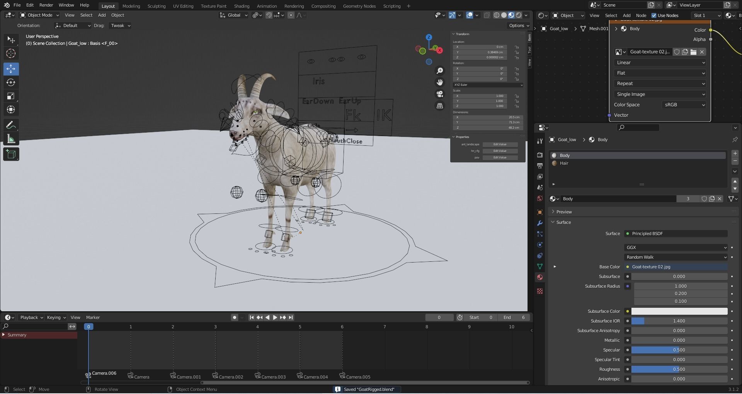Open Object Data mesh properties icon
Viewport: 742px width, 394px height.
(540, 266)
